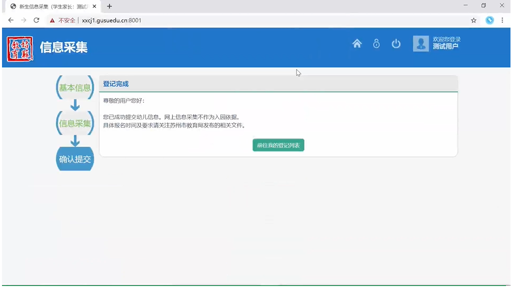
Task: Select the 信息采集 step
Action: (x=75, y=123)
